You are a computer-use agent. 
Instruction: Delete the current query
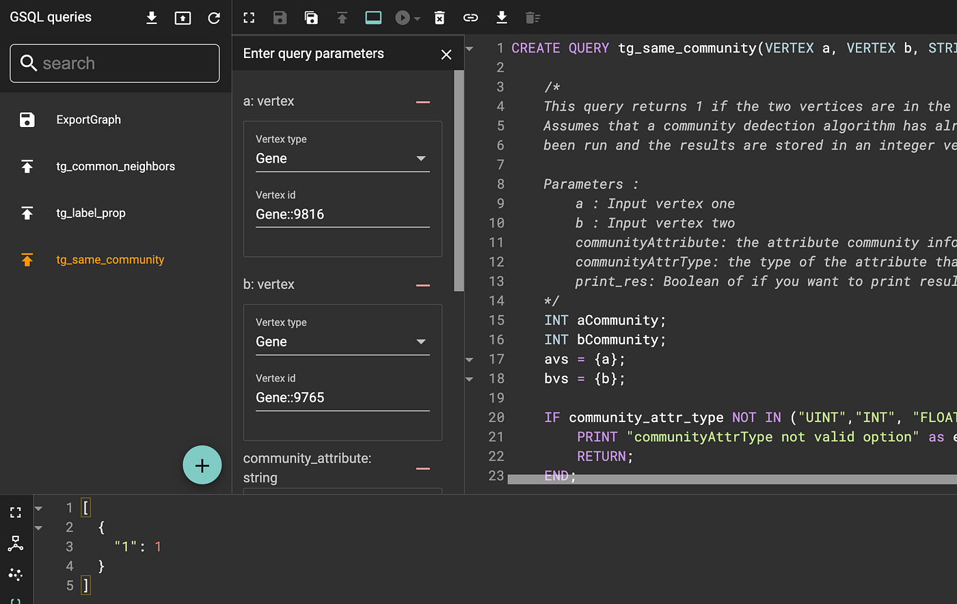(440, 17)
